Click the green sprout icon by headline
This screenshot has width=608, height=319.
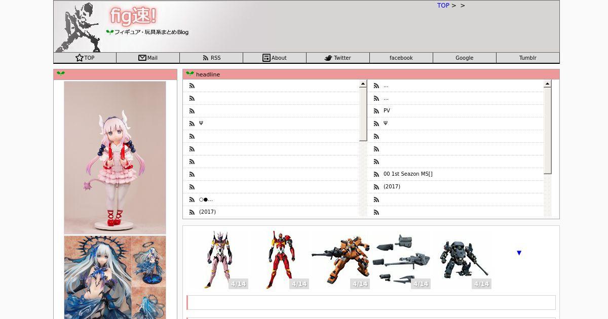[190, 74]
